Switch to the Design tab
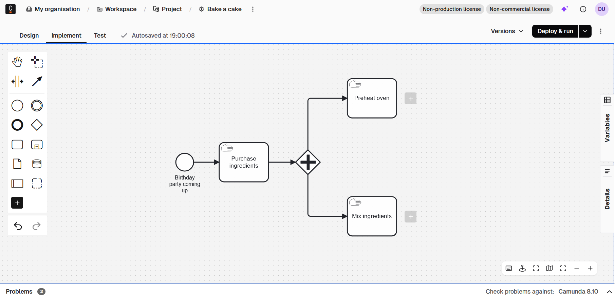The height and width of the screenshot is (298, 615). [x=29, y=36]
